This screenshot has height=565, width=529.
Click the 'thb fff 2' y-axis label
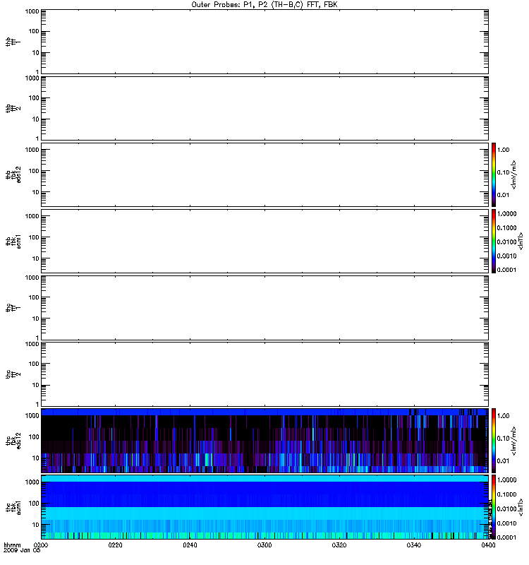pos(13,108)
